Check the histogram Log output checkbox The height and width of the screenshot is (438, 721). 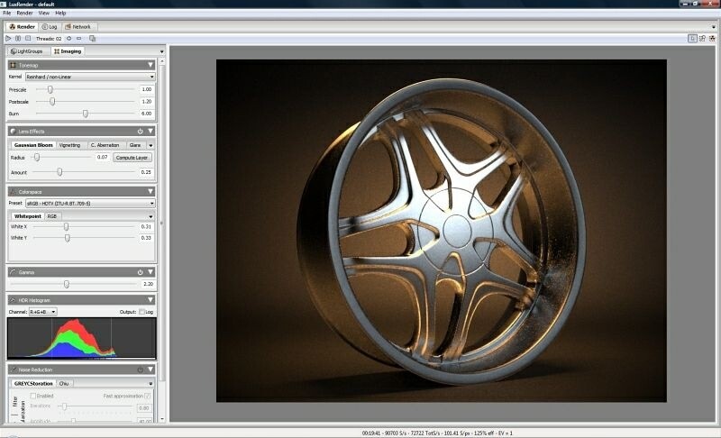pyautogui.click(x=142, y=312)
